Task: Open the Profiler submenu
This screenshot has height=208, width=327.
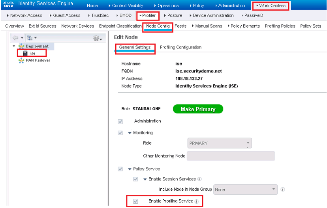Action: [148, 16]
